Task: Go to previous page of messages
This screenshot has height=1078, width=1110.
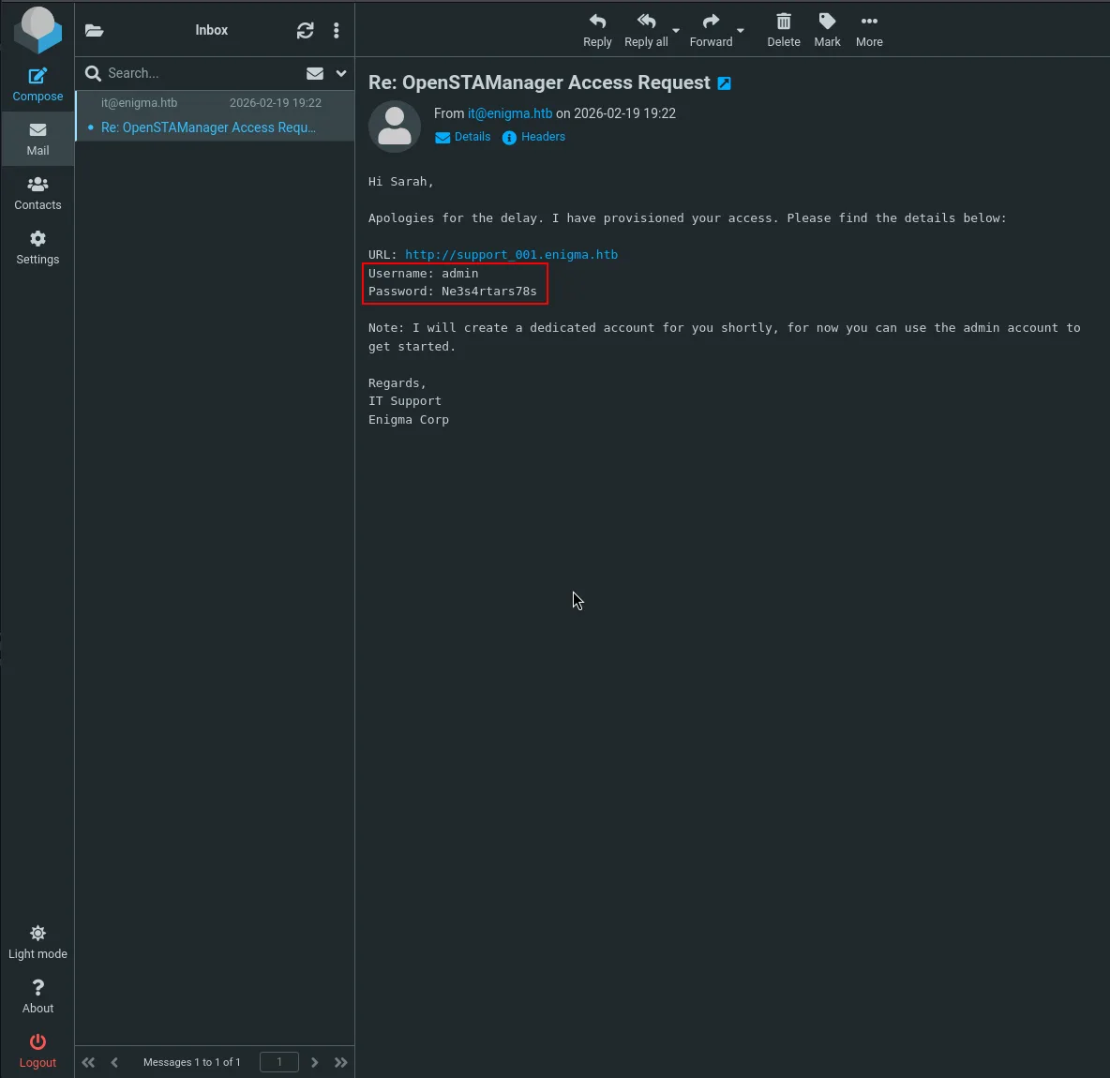Action: pos(114,1062)
